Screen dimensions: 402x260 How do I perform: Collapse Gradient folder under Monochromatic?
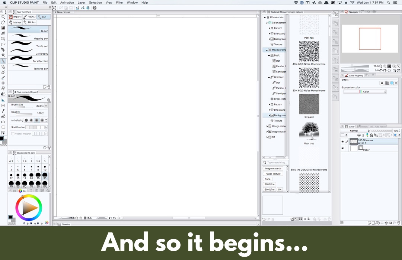coord(269,77)
